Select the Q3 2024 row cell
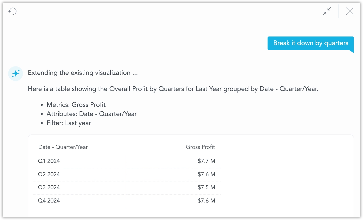 (x=49, y=187)
